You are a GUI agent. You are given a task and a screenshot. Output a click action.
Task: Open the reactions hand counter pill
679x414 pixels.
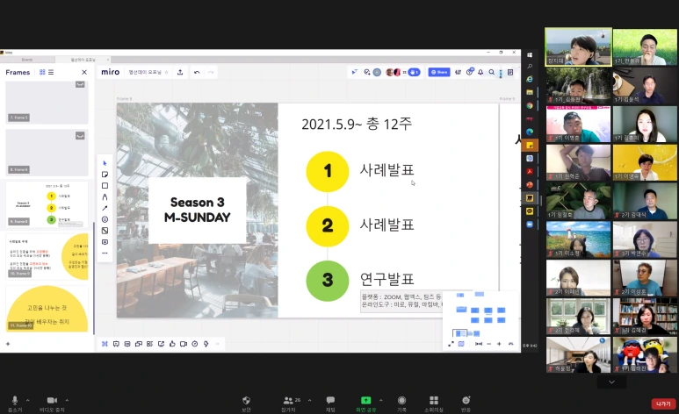(x=414, y=72)
